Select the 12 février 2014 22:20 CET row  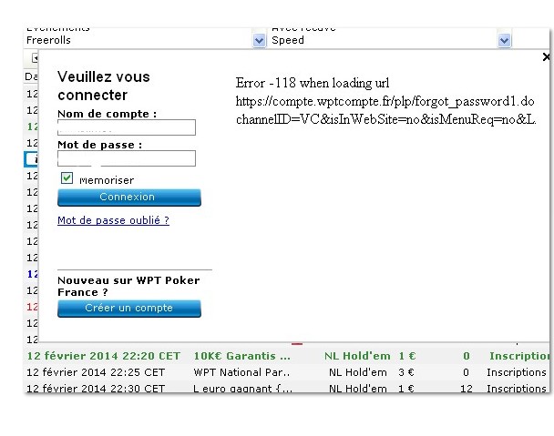pyautogui.click(x=287, y=356)
